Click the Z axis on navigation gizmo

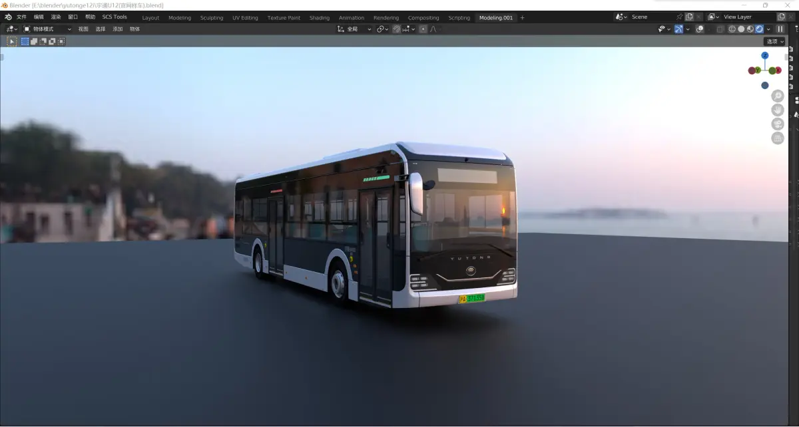coord(765,56)
